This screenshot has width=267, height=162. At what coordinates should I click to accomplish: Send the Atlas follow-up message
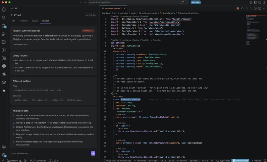pos(93,153)
